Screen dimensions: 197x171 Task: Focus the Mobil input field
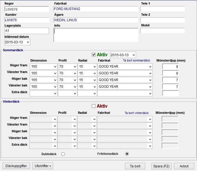pos(162,30)
